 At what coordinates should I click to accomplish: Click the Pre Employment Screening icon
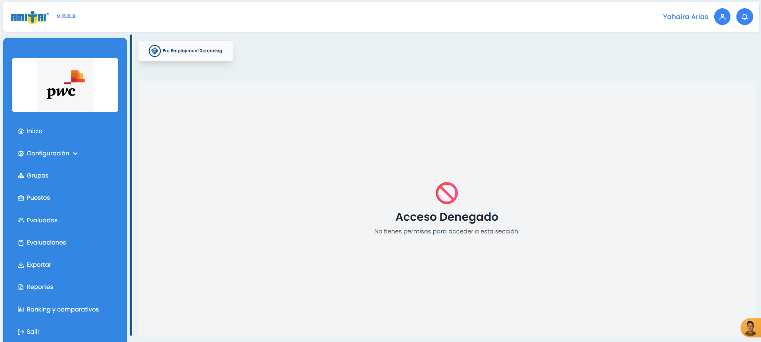pyautogui.click(x=155, y=51)
